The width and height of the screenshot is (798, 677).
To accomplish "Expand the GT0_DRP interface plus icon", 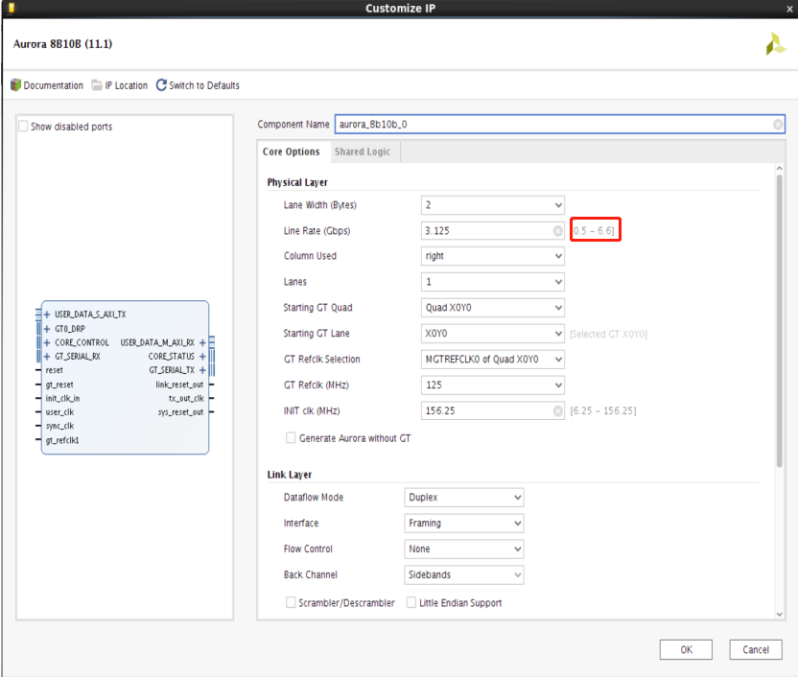I will point(47,329).
